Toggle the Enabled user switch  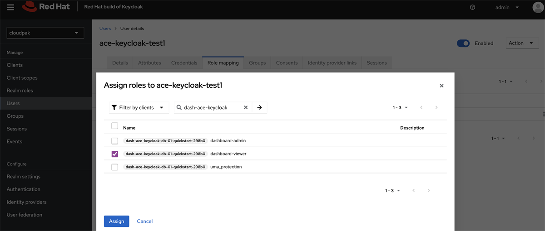pos(463,43)
